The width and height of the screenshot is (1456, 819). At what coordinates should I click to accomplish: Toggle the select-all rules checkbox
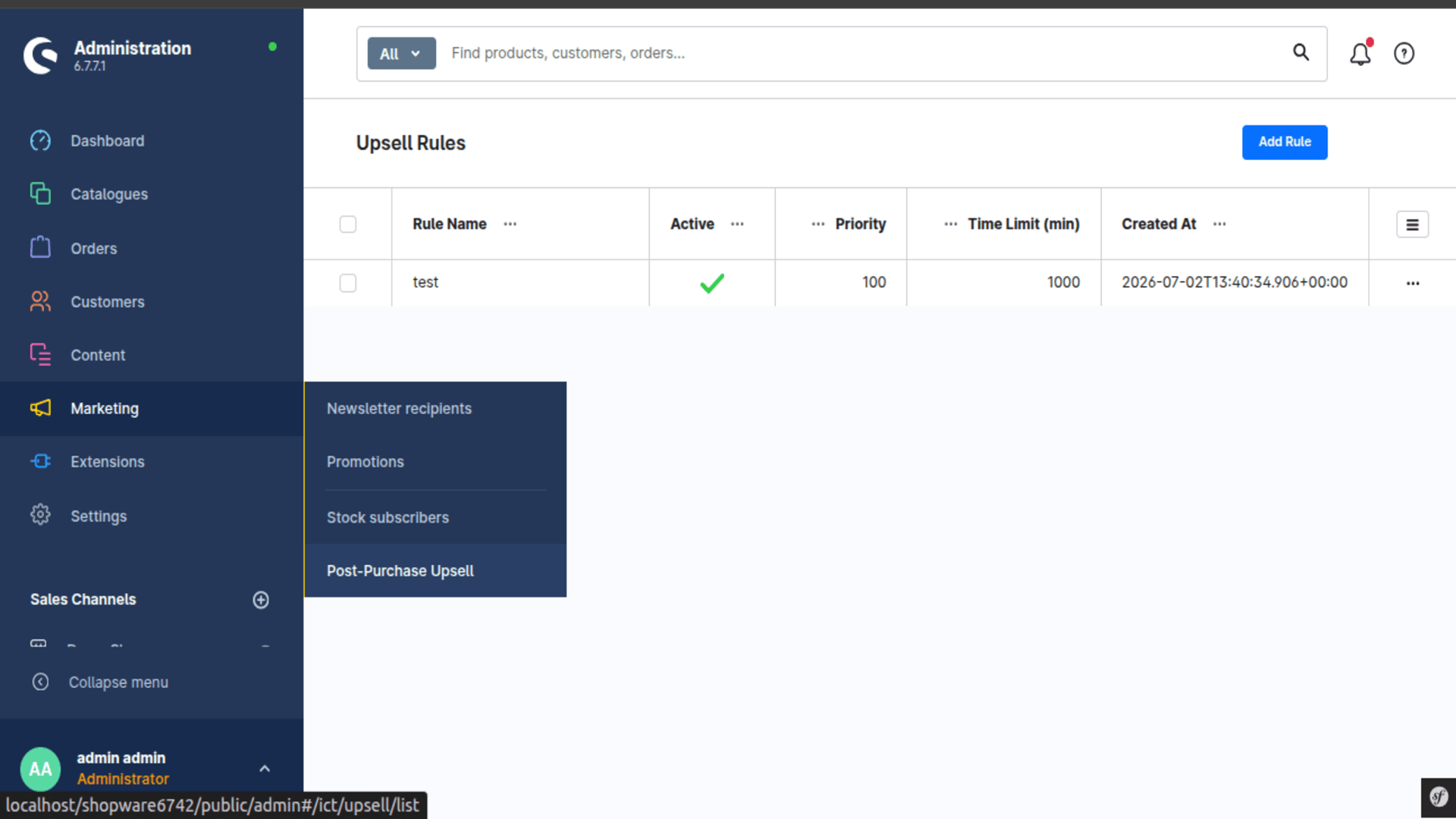tap(348, 224)
